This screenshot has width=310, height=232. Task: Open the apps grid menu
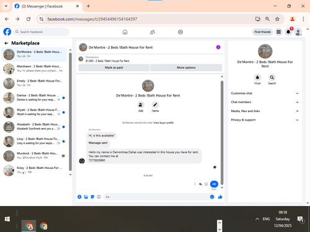tap(278, 32)
